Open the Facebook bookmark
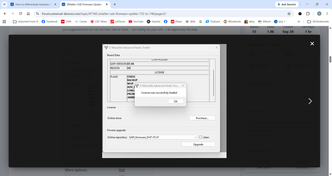332x176 pixels. [49, 22]
